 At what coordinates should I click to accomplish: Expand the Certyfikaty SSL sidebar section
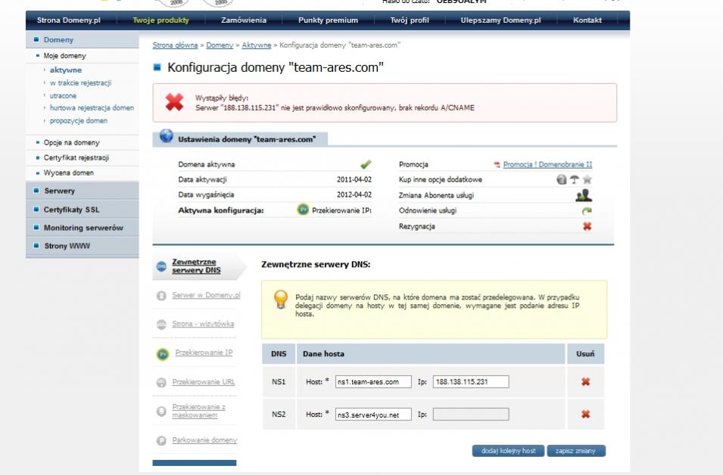[x=72, y=210]
